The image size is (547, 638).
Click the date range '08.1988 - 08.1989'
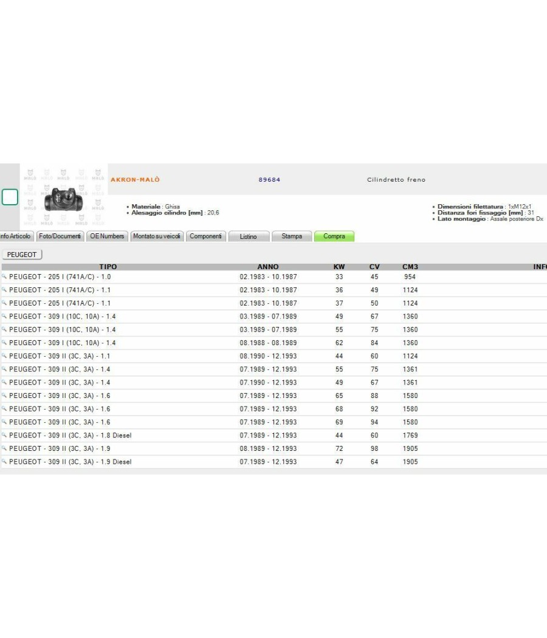click(268, 343)
